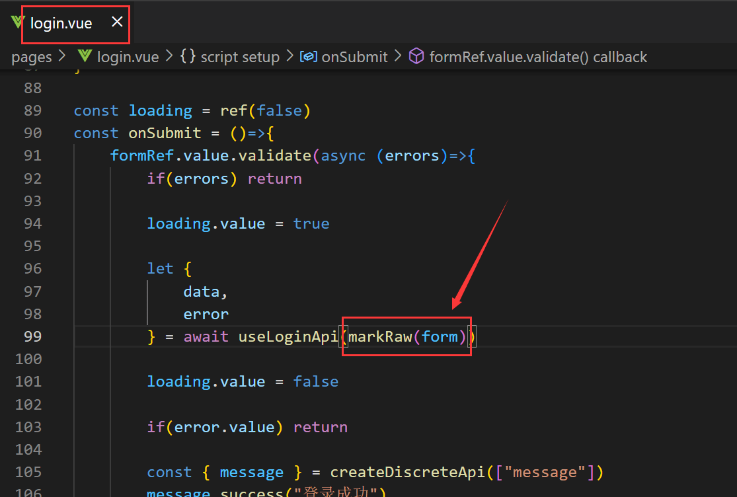Click the Vue logo on the login.vue tab
The image size is (737, 497).
[17, 22]
